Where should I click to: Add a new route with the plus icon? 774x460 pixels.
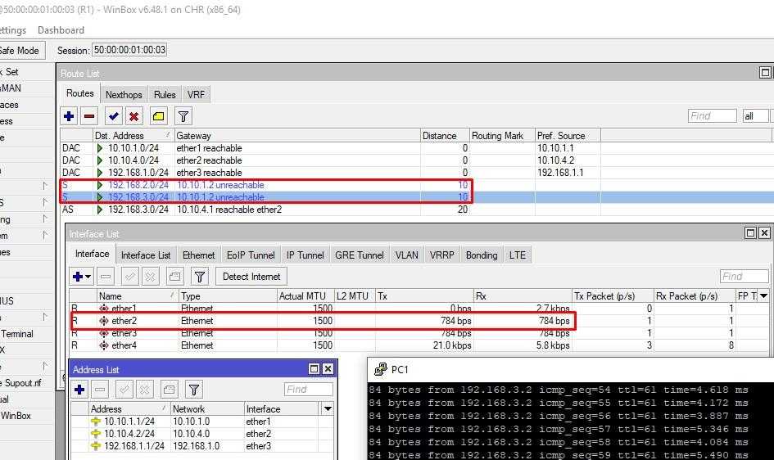69,116
